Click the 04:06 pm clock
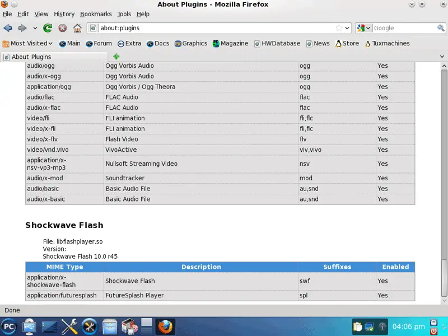Image resolution: width=448 pixels, height=336 pixels. coord(408,326)
